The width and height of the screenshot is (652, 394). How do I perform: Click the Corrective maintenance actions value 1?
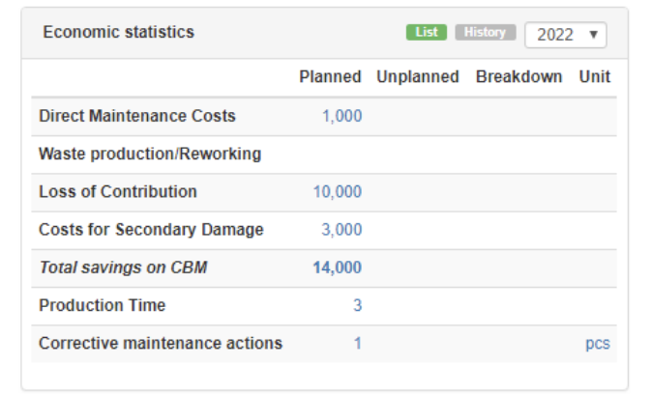[357, 343]
